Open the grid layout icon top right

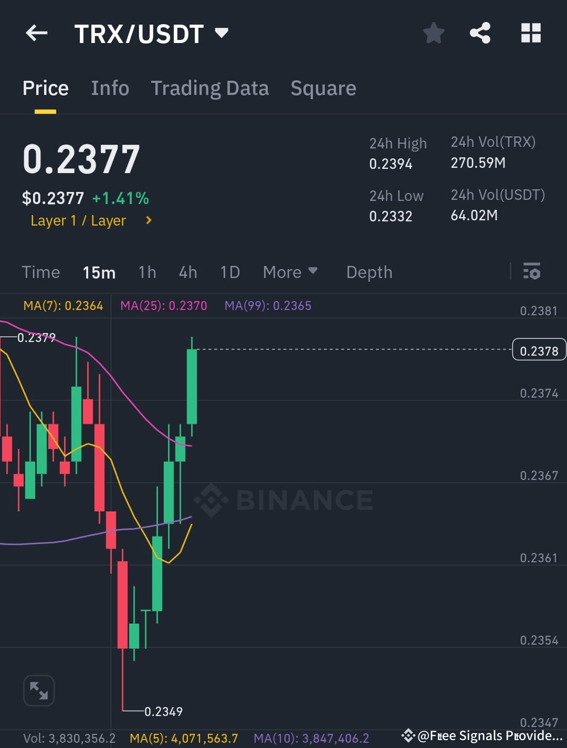click(530, 33)
